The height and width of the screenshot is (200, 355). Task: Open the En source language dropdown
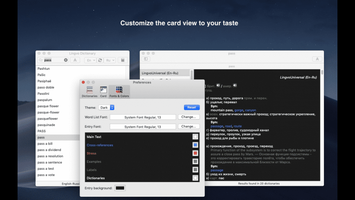click(90, 60)
